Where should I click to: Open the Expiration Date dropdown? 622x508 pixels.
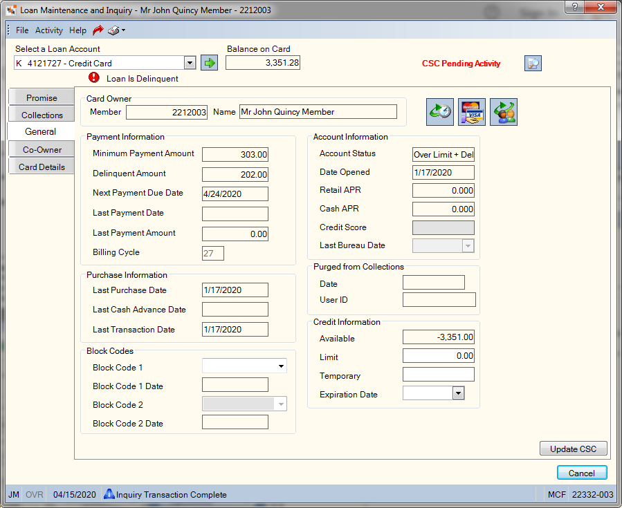click(x=459, y=393)
